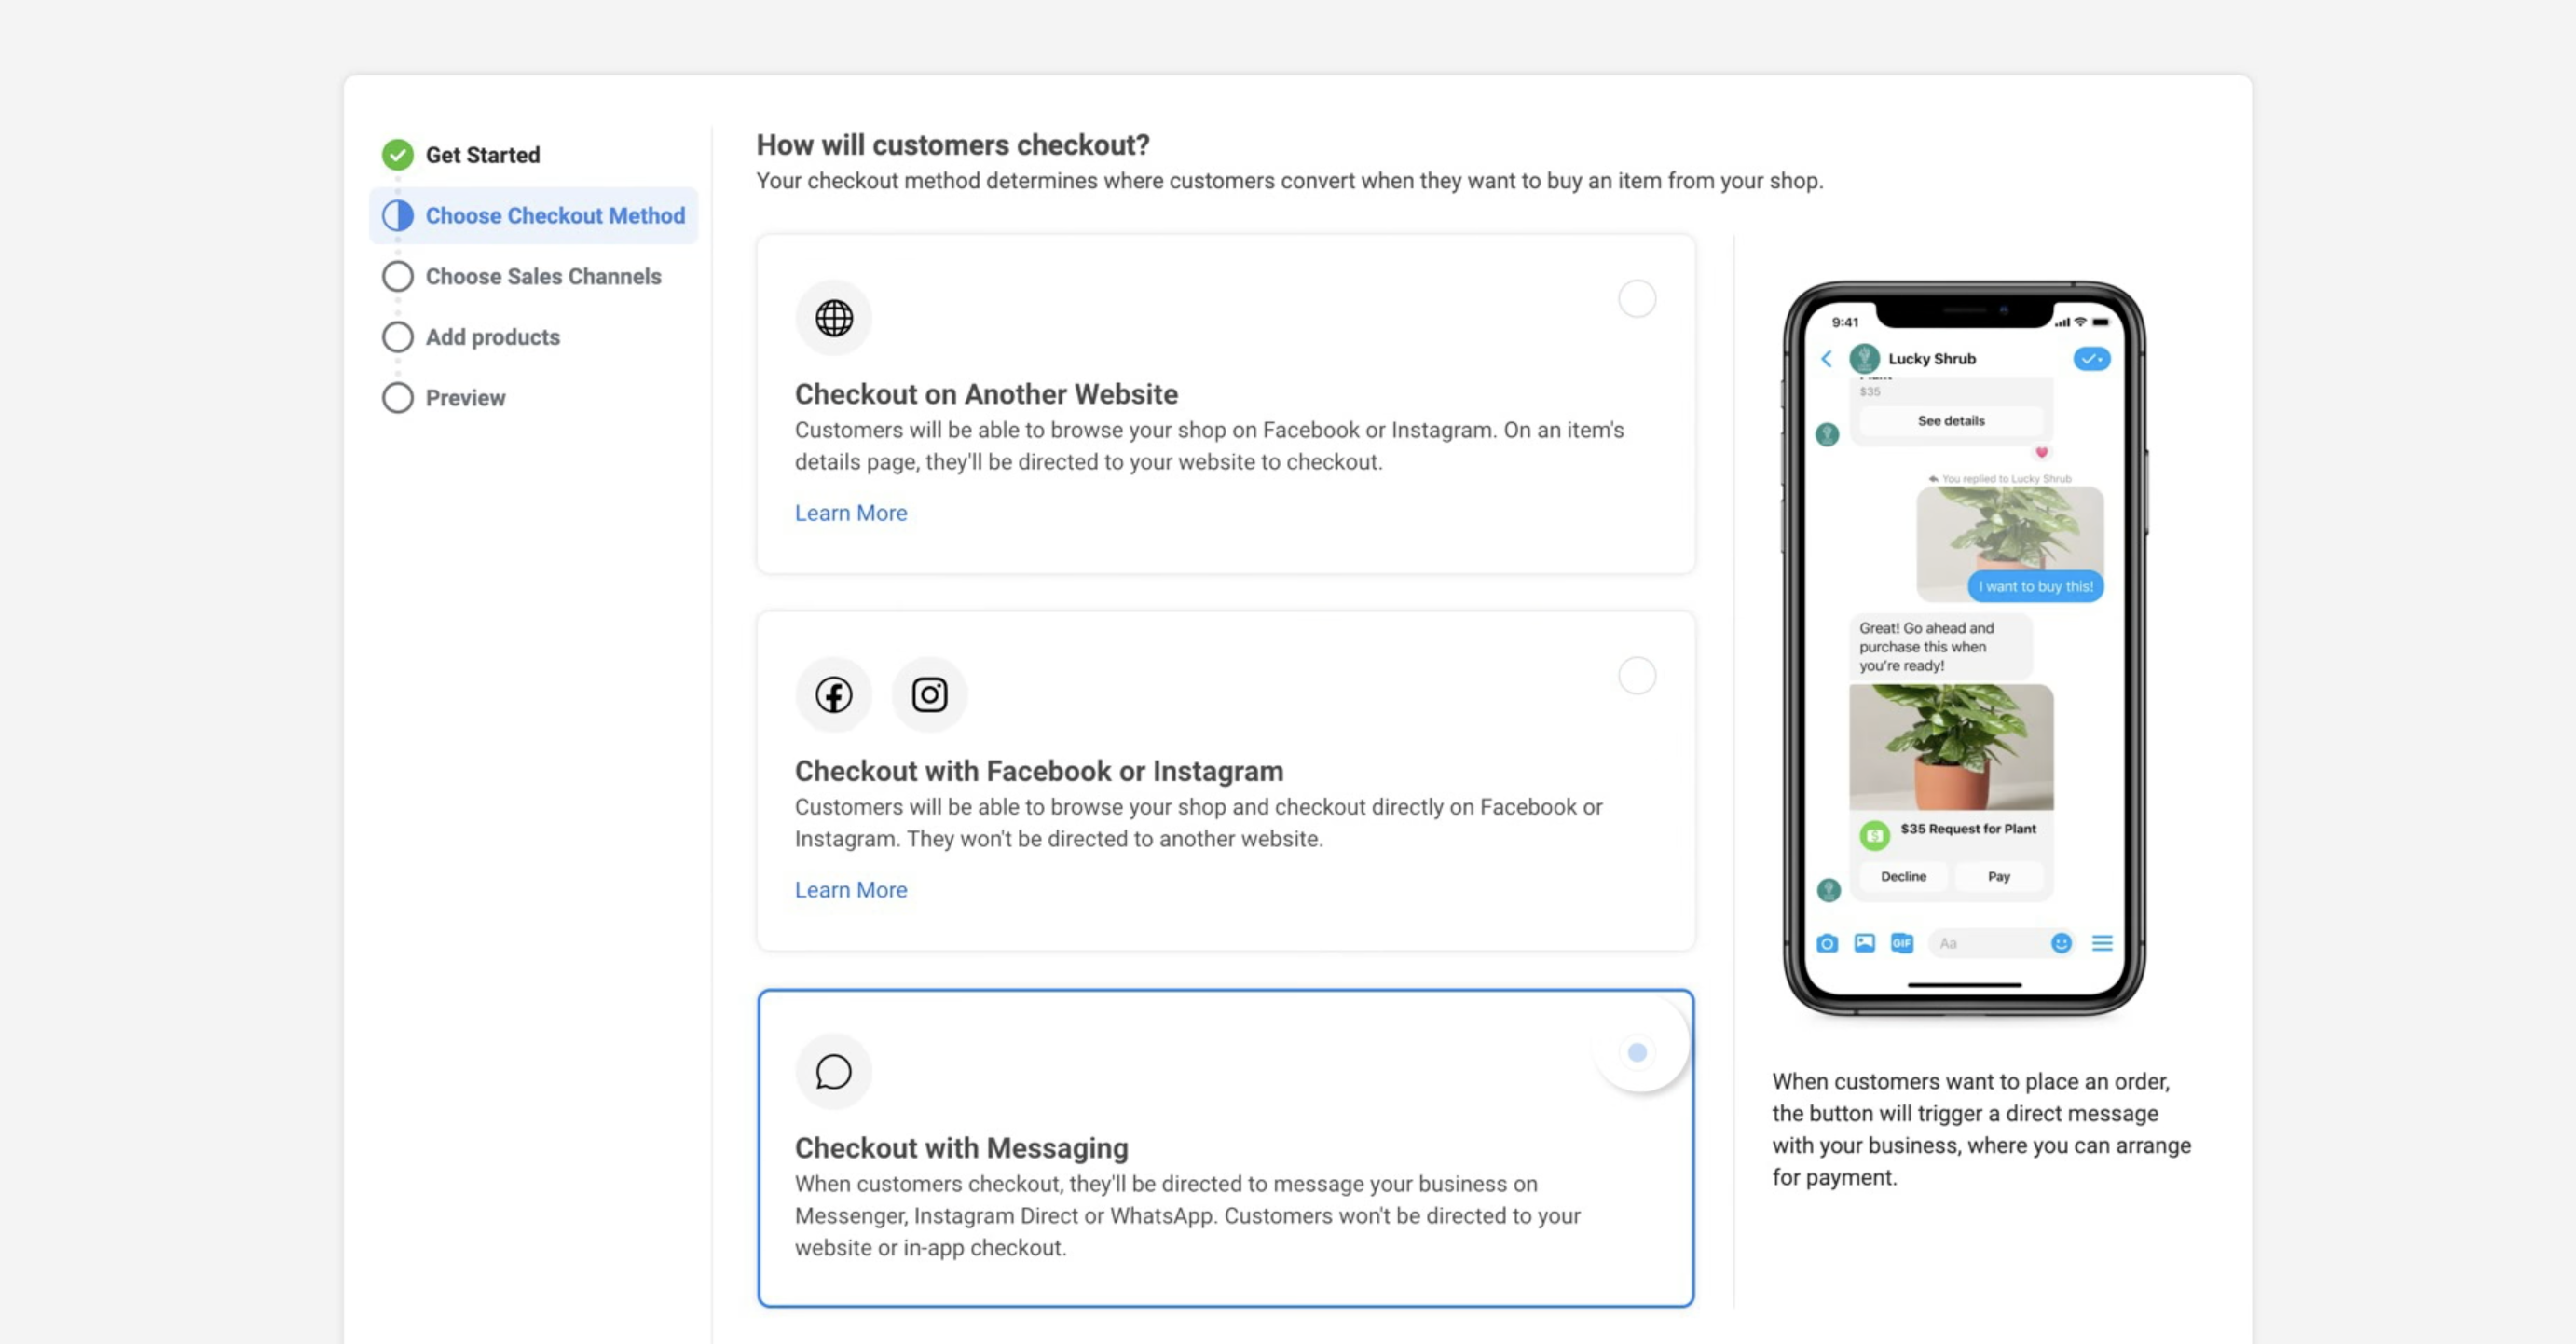Image resolution: width=2576 pixels, height=1344 pixels.
Task: Click the Great! Go ahead message bubble
Action: click(1939, 647)
